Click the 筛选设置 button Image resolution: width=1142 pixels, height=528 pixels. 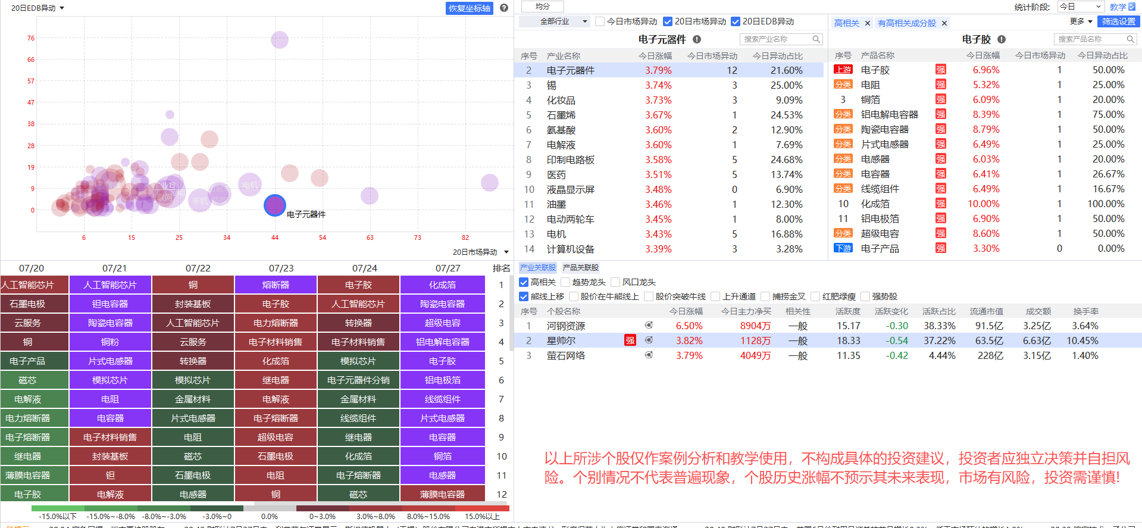coord(1119,21)
